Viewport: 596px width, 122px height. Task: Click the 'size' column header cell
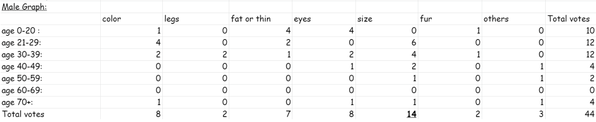[x=365, y=19]
